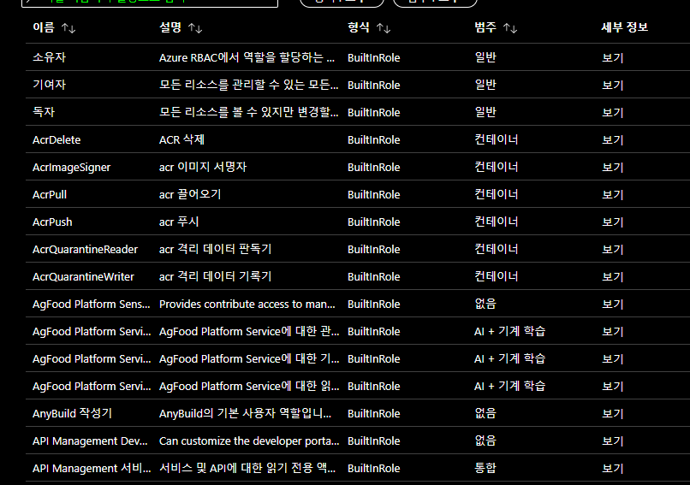
Task: Click the 'AgFood Platform Service에 대한 읽...' description
Action: pos(249,386)
